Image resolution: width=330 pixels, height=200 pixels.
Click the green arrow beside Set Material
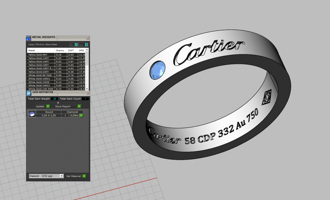(84, 176)
